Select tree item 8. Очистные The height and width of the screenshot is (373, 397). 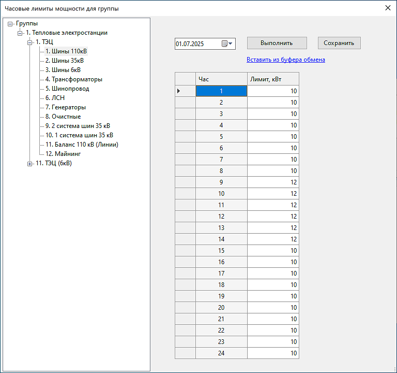click(x=63, y=117)
